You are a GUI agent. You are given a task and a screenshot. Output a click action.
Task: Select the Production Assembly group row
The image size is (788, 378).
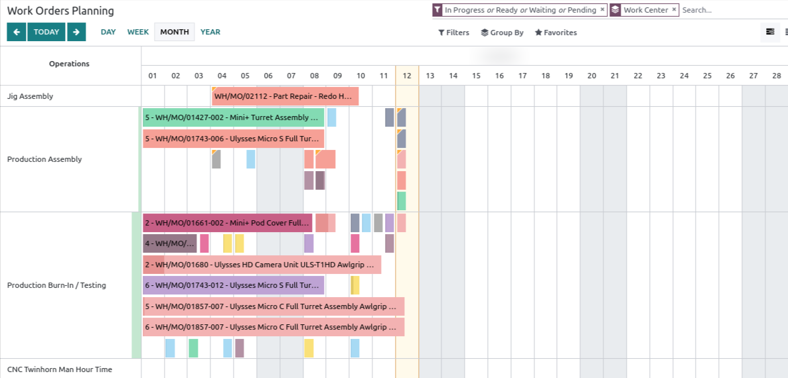coord(44,159)
